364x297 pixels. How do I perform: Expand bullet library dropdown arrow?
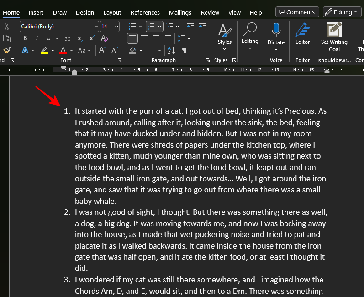point(141,27)
